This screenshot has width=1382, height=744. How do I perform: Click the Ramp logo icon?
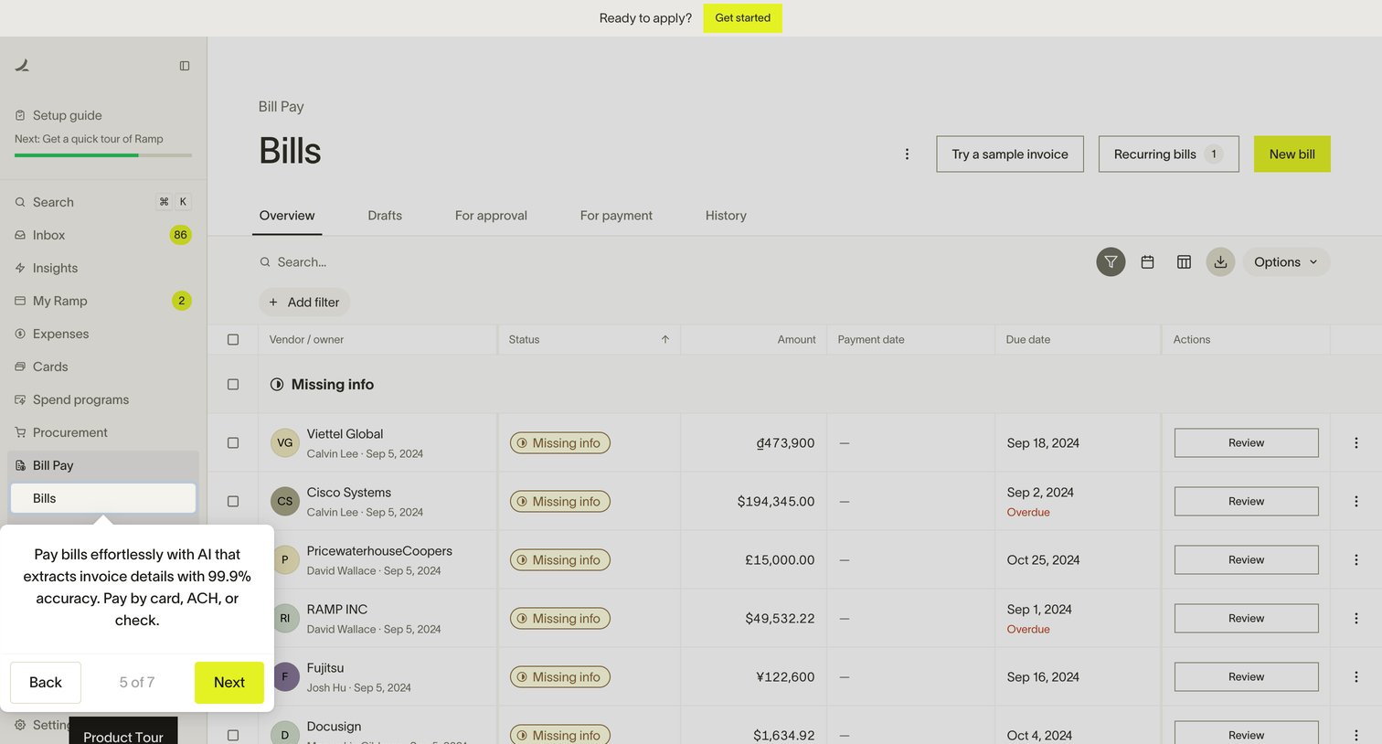coord(22,65)
